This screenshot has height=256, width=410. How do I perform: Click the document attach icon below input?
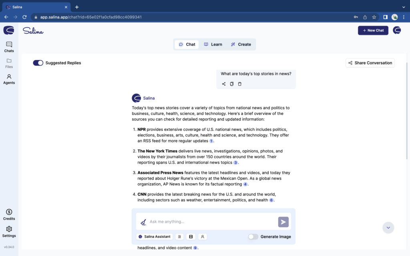[x=179, y=237]
